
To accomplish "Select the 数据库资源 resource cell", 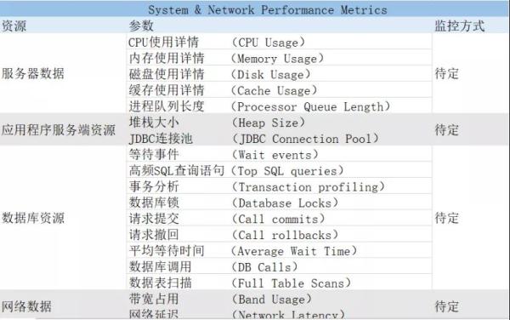I will pos(33,218).
